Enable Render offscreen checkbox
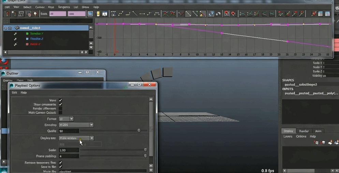The height and width of the screenshot is (173, 339). 60,108
